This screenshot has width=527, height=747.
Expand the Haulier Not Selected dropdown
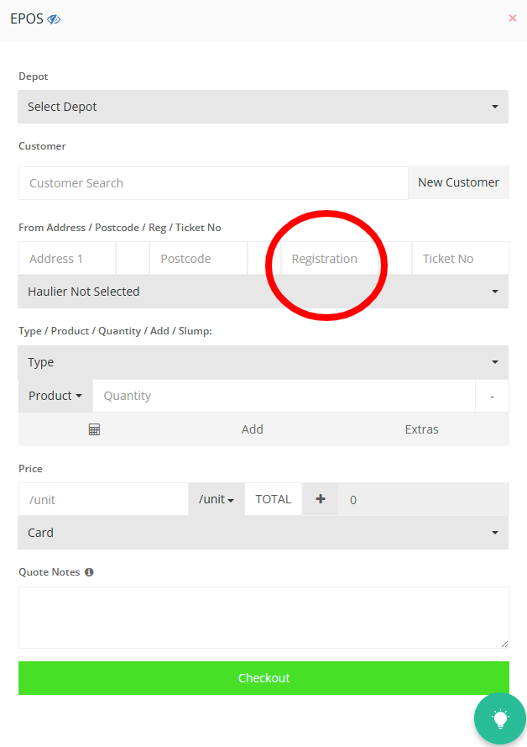(263, 292)
